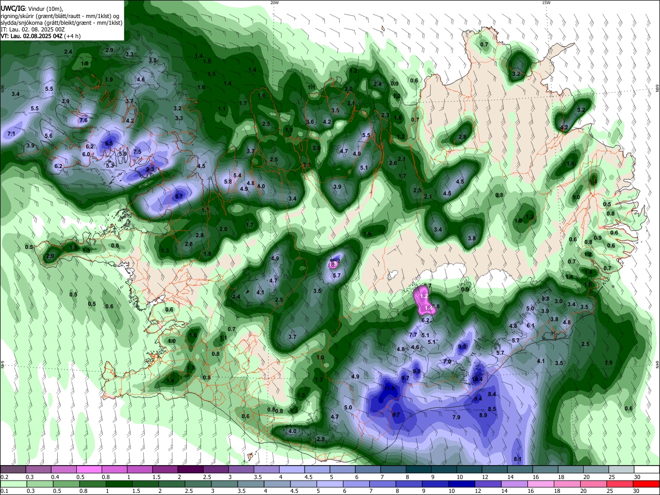Select the 7.9 precipitation value
This screenshot has width=660, height=495.
coord(456,417)
